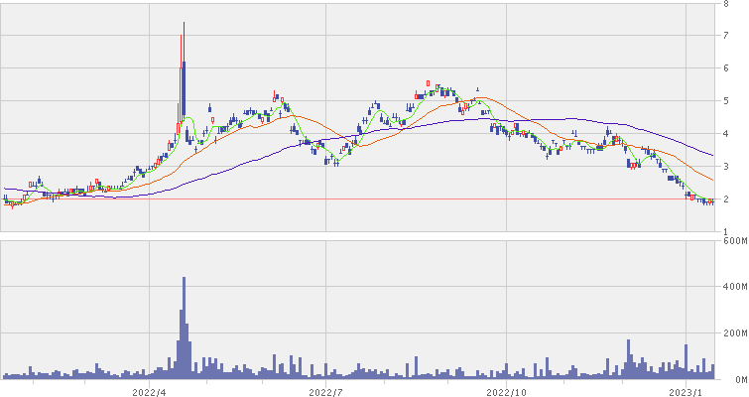Click the 1 price axis label
The image size is (749, 397).
pyautogui.click(x=728, y=232)
